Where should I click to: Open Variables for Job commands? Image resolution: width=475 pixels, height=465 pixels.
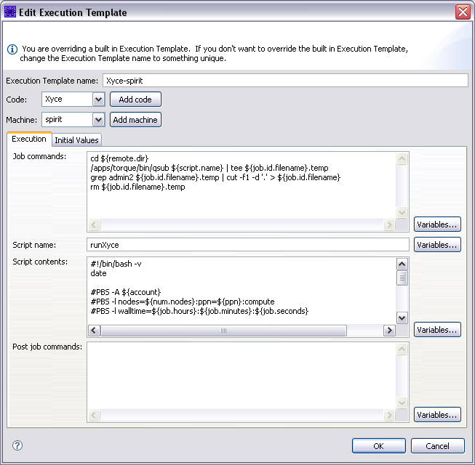(x=437, y=225)
